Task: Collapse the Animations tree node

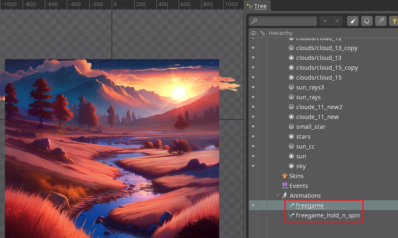Action: (x=278, y=196)
